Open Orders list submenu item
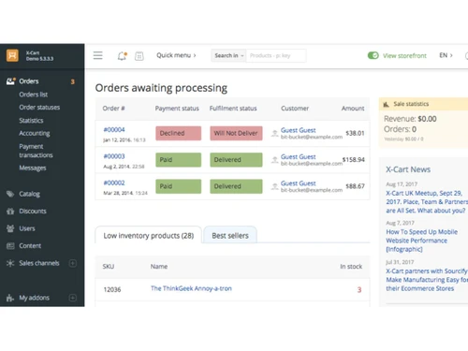Screen dimensions: 468x351 [x=34, y=95]
